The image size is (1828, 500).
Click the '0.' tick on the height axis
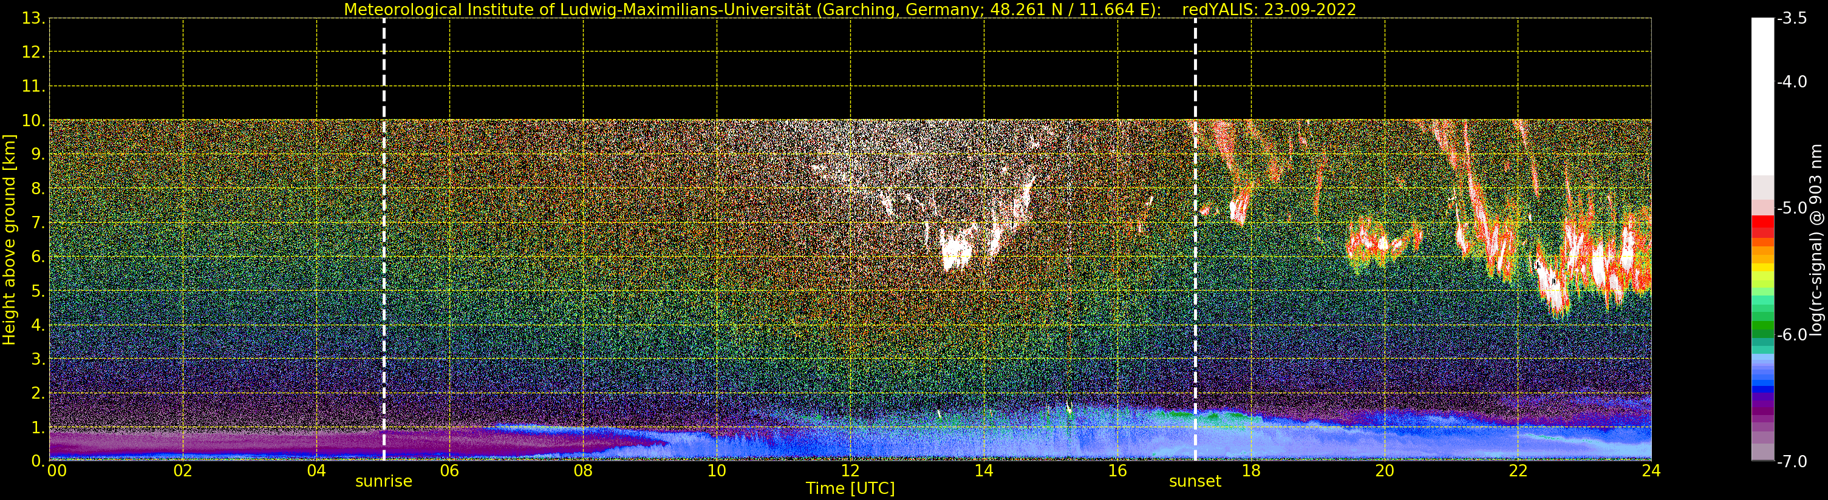pyautogui.click(x=38, y=461)
